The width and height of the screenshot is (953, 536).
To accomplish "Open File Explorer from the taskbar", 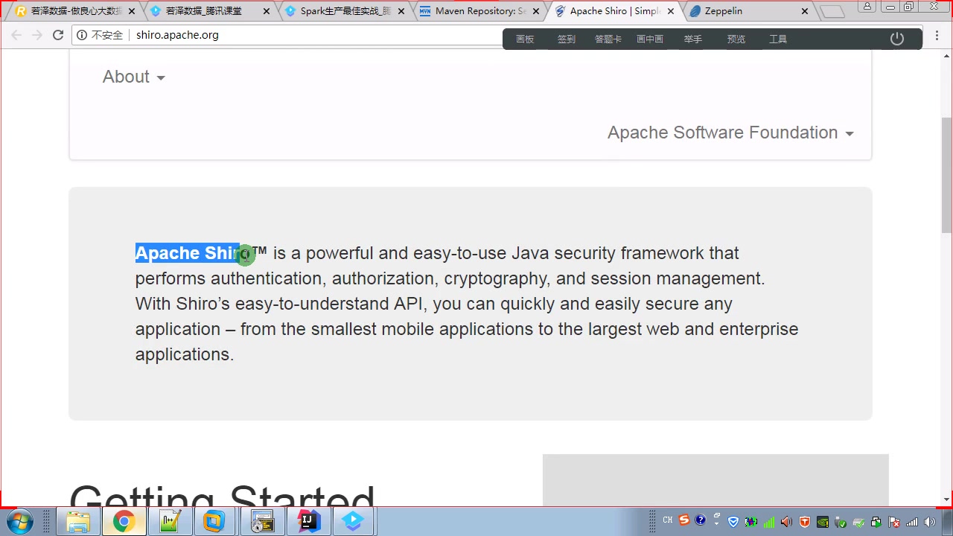I will point(78,521).
